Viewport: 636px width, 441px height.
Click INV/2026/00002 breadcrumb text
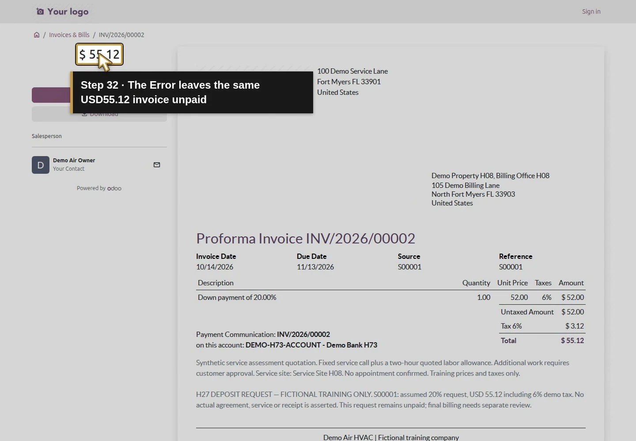(121, 35)
